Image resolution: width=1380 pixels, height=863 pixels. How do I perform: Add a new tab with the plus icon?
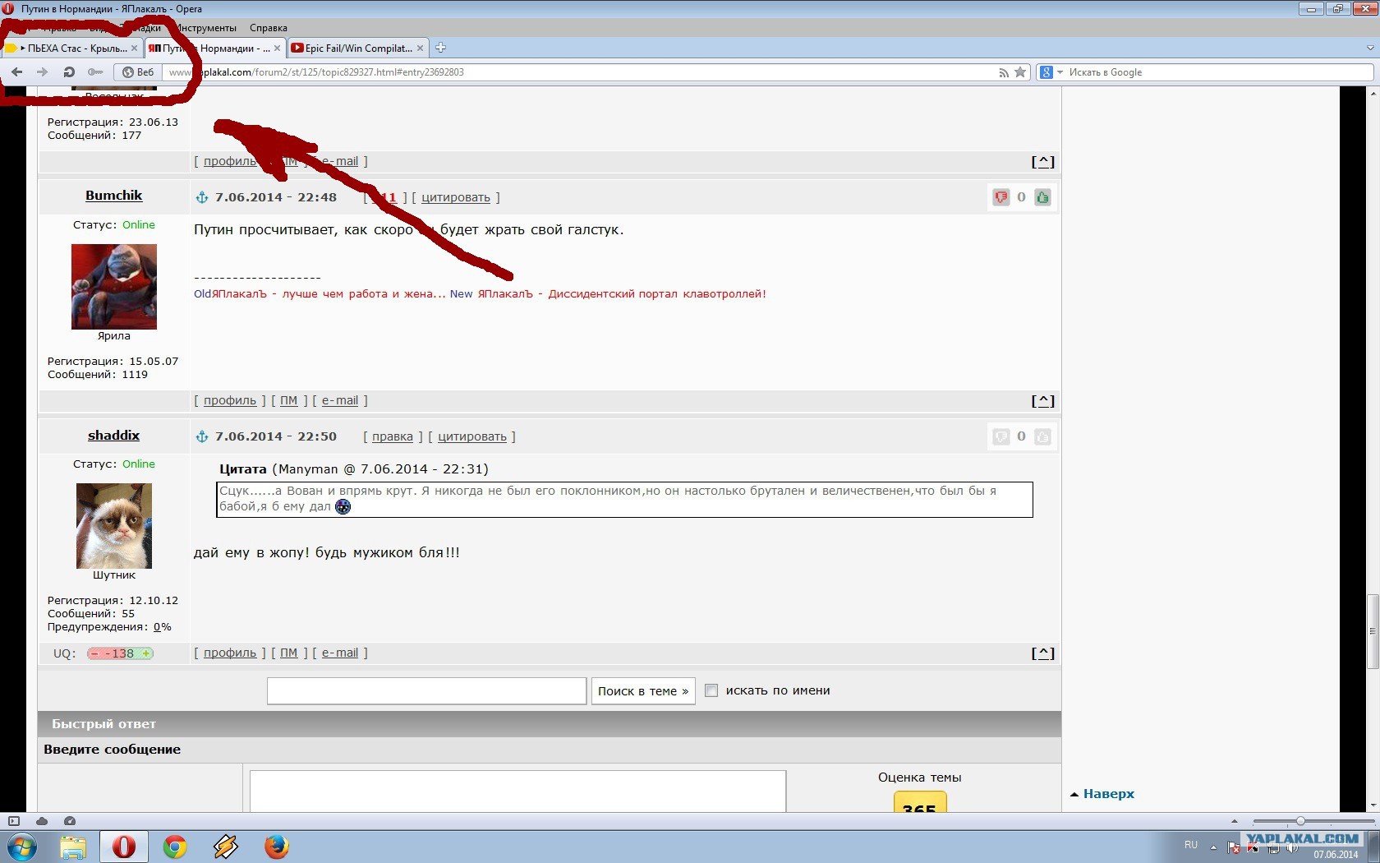point(440,48)
